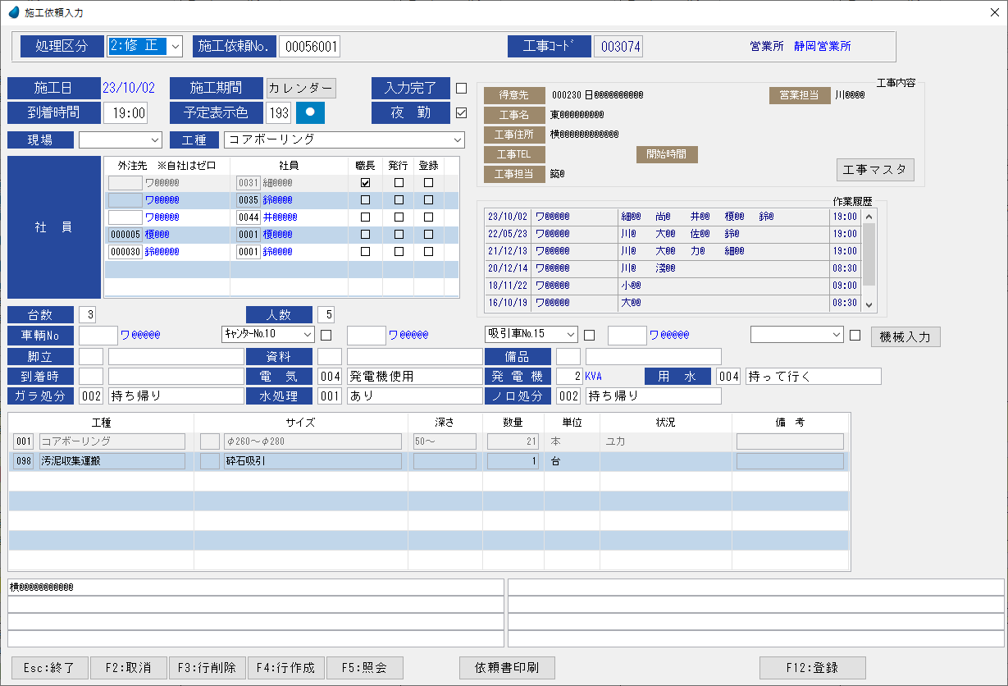Click the first memo line starting with 横
The width and height of the screenshot is (1008, 686).
[x=256, y=587]
